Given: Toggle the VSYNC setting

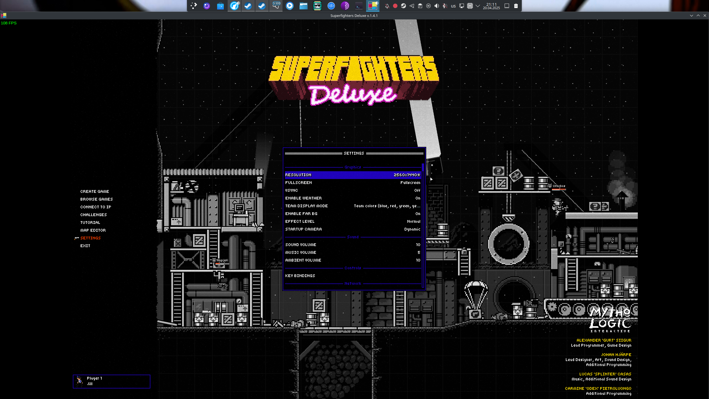Looking at the screenshot, I should click(353, 190).
